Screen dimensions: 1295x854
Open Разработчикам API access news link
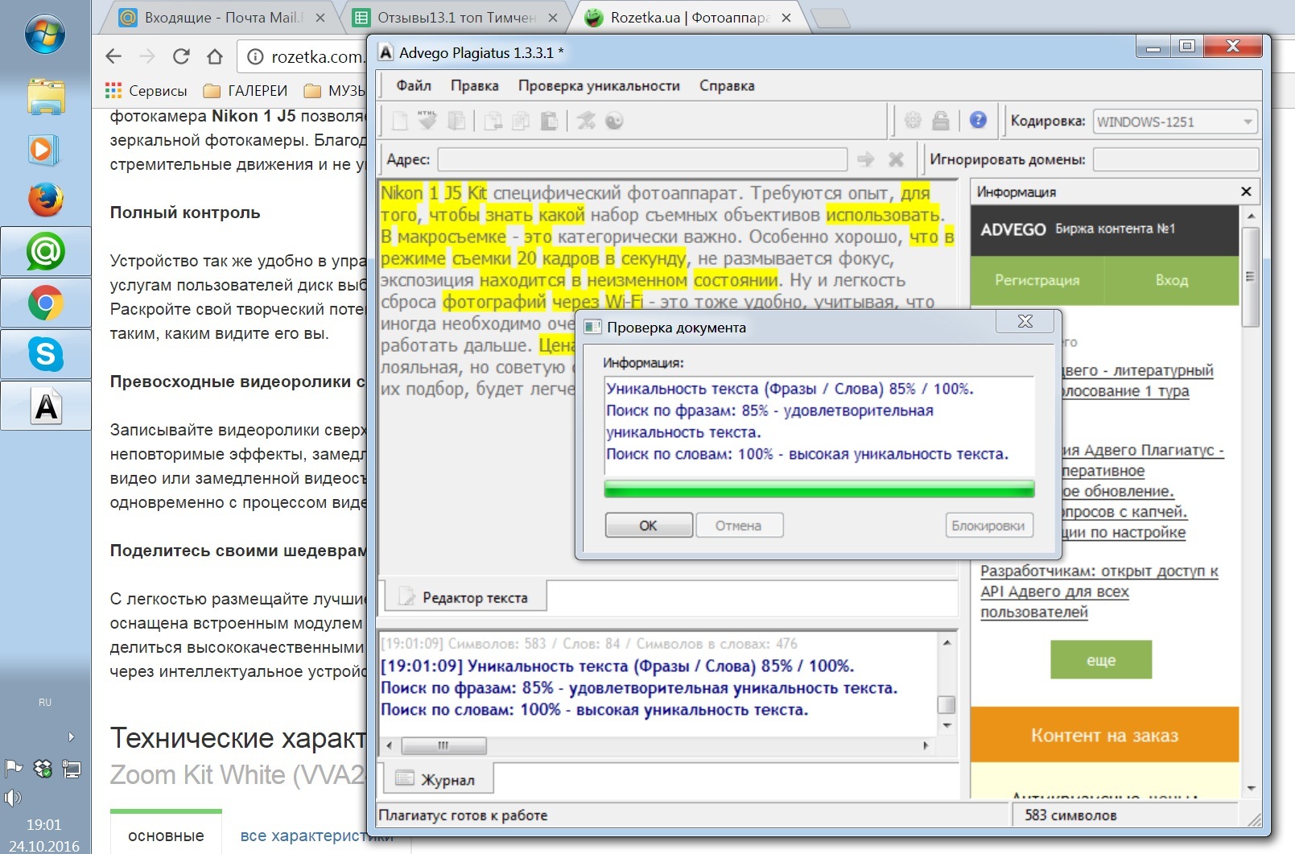click(1099, 592)
